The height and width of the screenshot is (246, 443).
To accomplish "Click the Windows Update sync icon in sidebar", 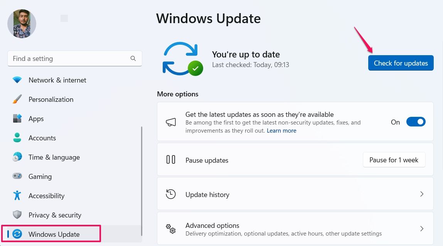I will tap(17, 234).
